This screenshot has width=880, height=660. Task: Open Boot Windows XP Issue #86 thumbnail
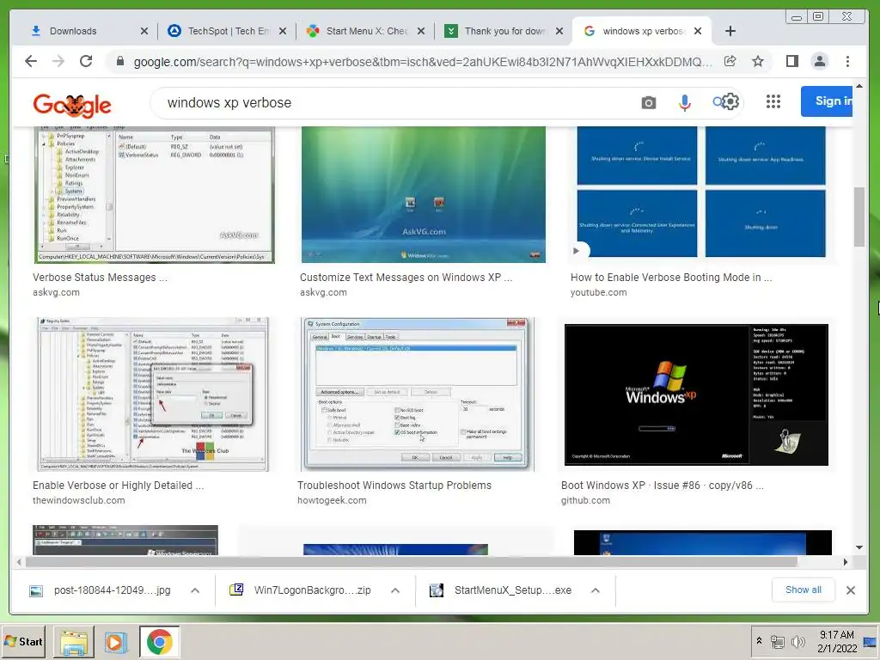coord(696,394)
